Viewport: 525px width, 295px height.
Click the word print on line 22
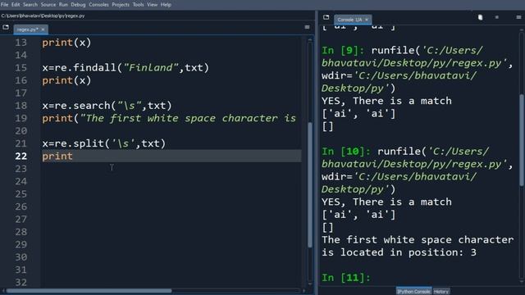(57, 157)
